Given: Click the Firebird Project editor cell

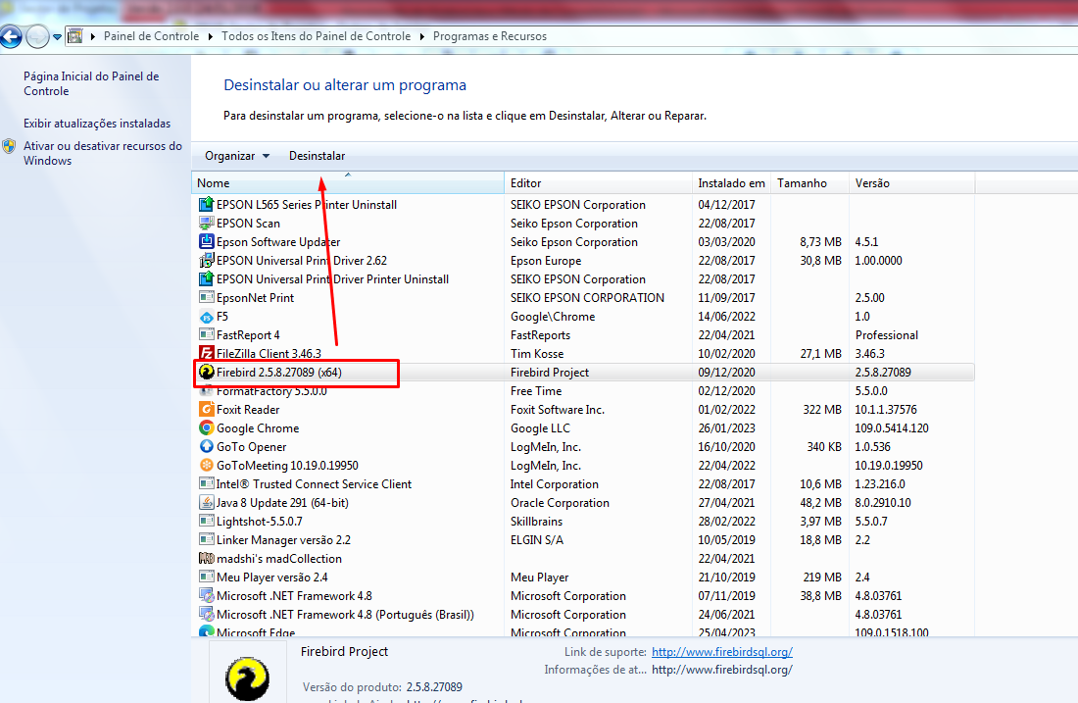Looking at the screenshot, I should coord(550,373).
